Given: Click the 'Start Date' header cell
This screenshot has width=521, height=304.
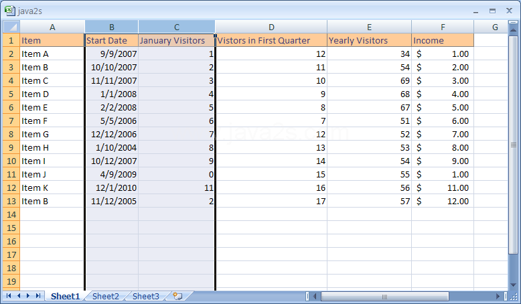Looking at the screenshot, I should pyautogui.click(x=112, y=40).
